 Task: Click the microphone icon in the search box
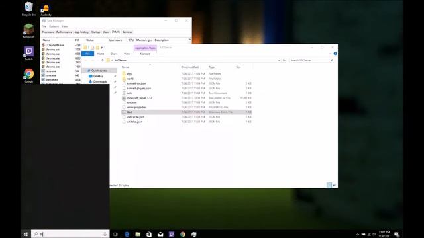click(x=105, y=234)
